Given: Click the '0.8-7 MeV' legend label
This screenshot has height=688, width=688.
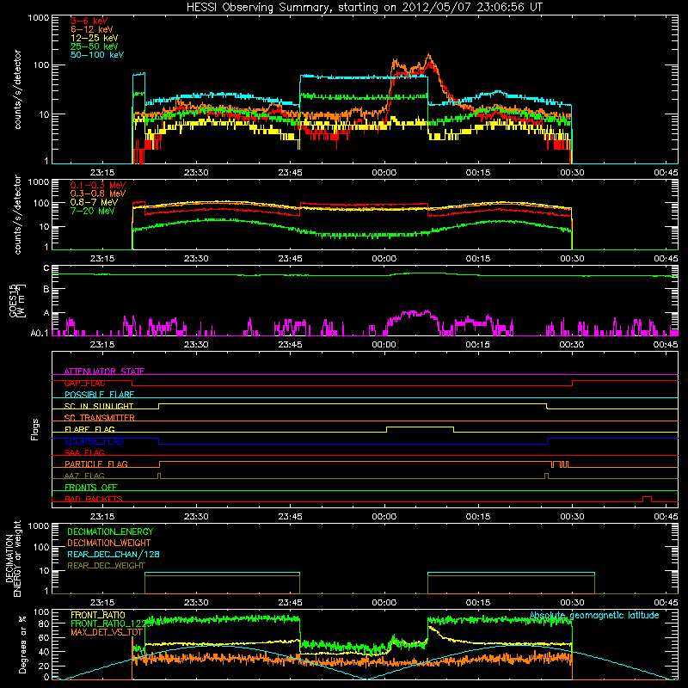Looking at the screenshot, I should (x=94, y=202).
